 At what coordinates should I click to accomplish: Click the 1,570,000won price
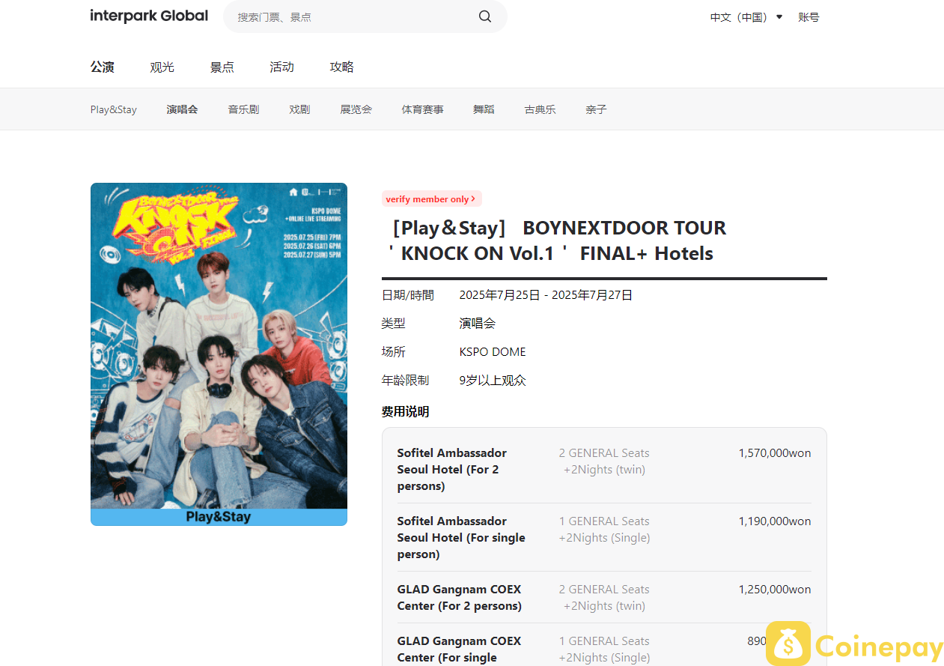775,452
